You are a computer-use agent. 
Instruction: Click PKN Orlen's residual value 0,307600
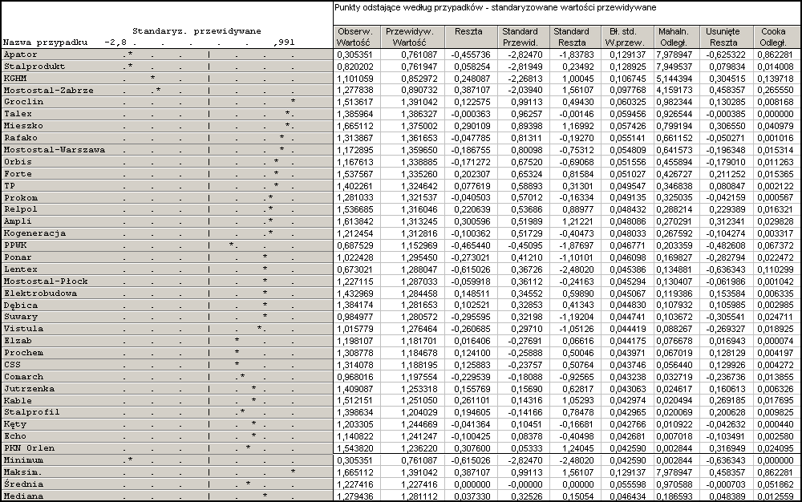pos(472,448)
